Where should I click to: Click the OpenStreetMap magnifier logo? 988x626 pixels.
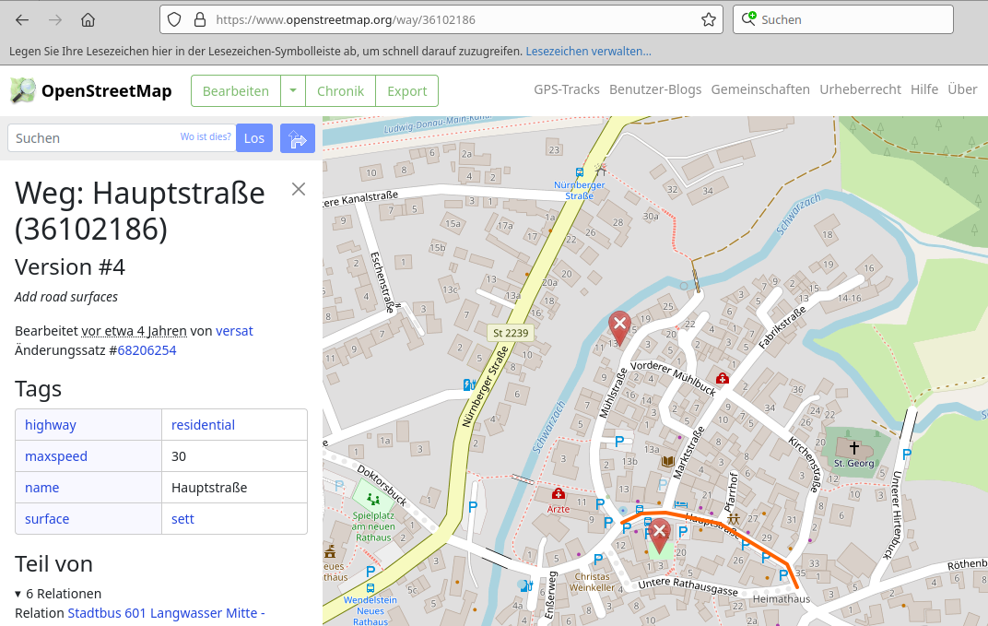point(23,90)
